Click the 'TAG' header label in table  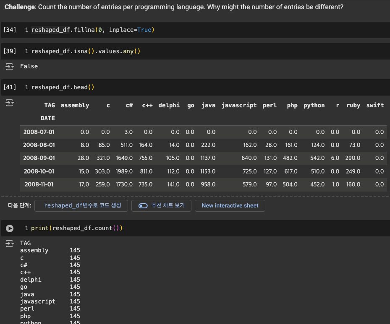[50, 105]
